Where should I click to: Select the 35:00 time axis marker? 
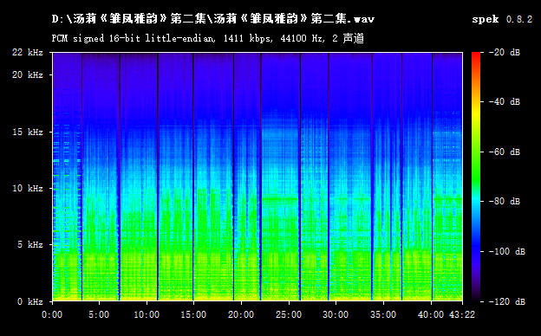click(383, 314)
